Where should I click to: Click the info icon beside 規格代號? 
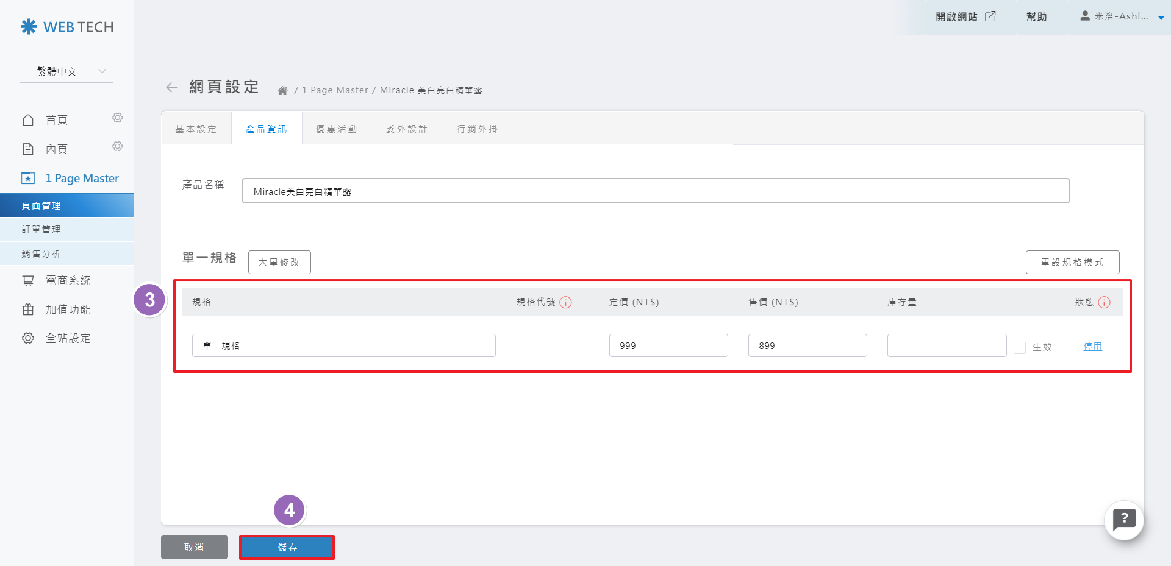(565, 302)
